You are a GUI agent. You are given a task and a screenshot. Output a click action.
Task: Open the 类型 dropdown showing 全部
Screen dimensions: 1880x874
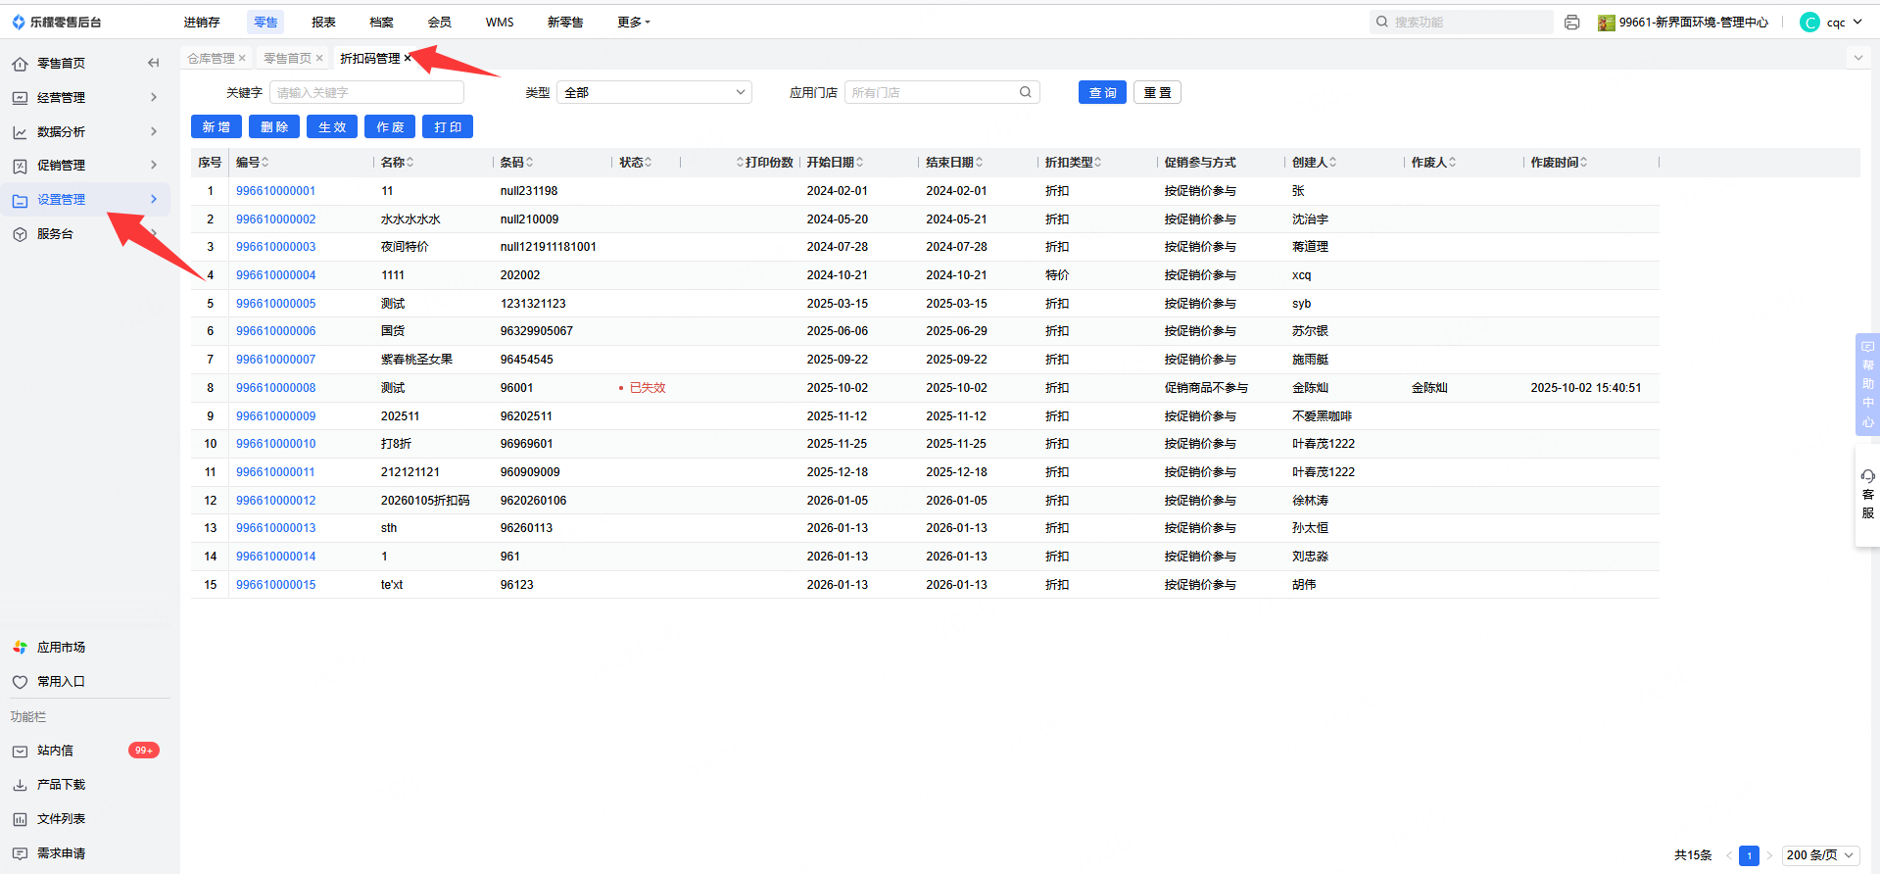pos(654,92)
